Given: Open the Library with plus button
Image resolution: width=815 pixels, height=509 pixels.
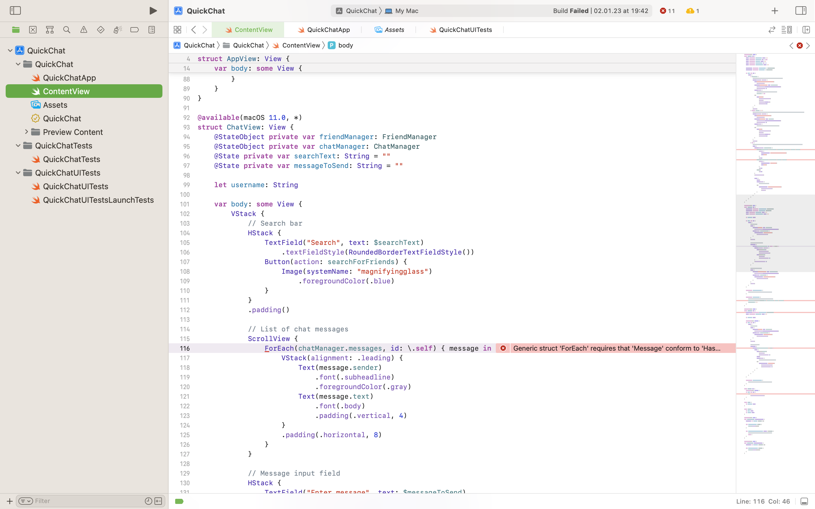Looking at the screenshot, I should pyautogui.click(x=775, y=11).
